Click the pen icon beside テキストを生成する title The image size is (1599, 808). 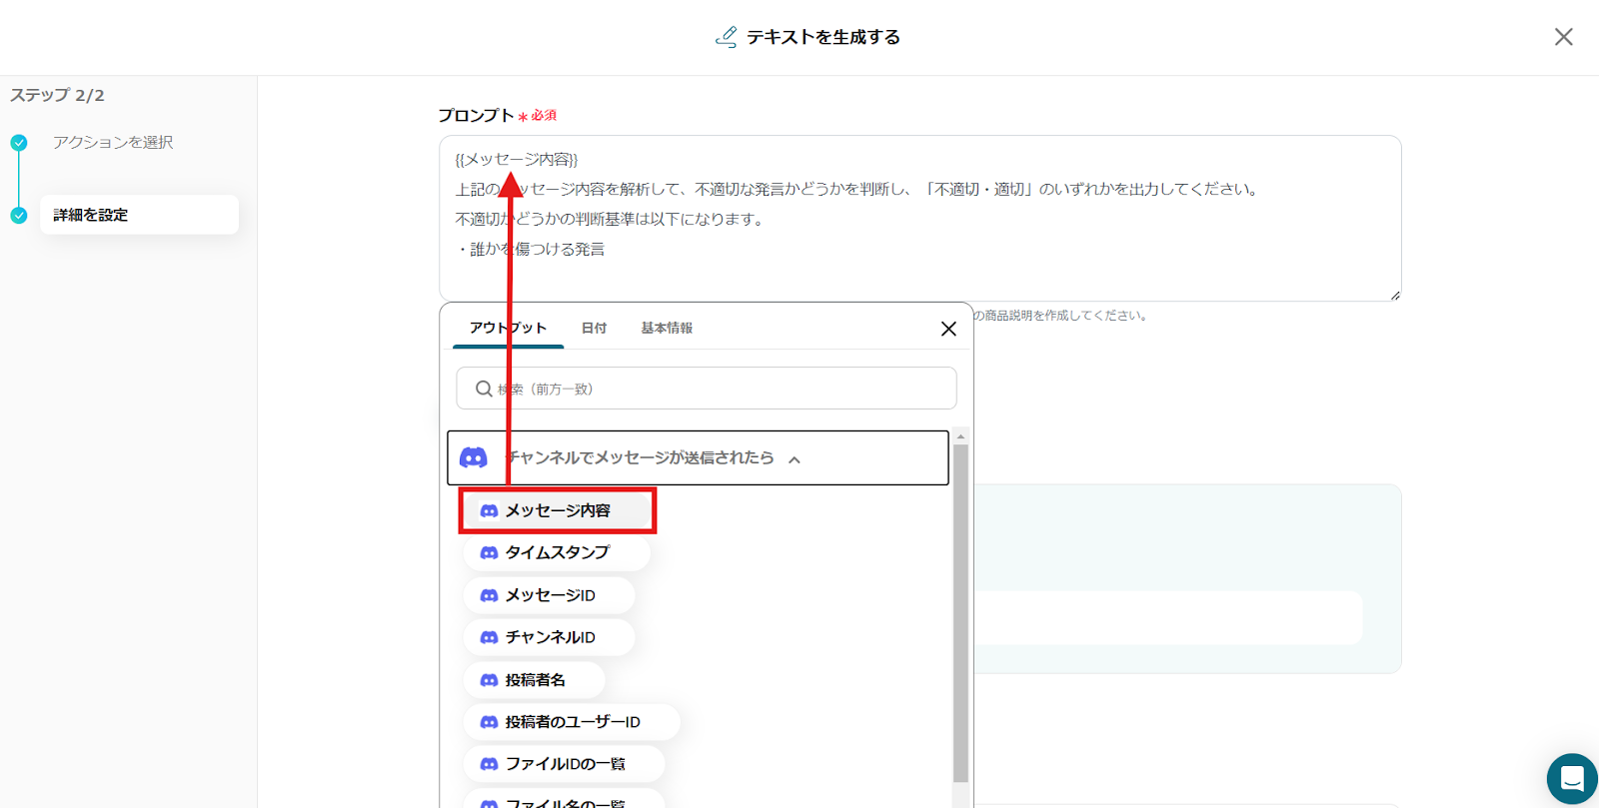[727, 37]
